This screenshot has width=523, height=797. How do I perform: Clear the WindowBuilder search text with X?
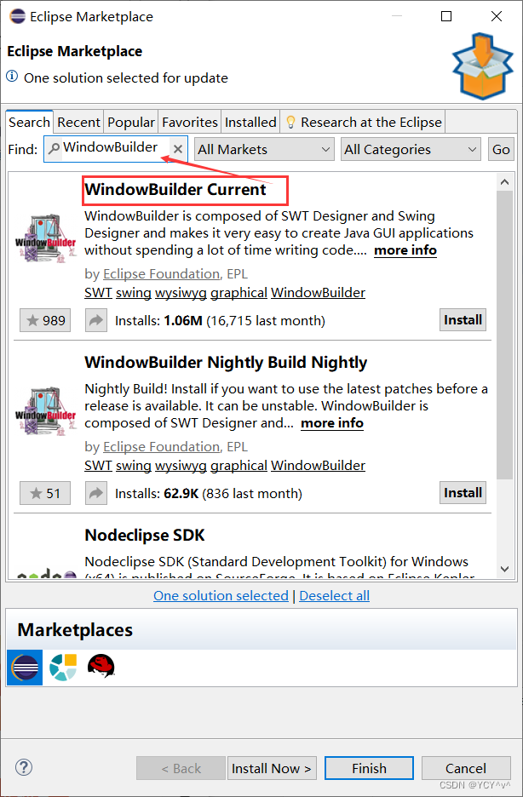(x=178, y=149)
